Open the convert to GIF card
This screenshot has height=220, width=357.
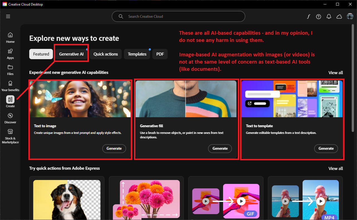[x=226, y=198]
